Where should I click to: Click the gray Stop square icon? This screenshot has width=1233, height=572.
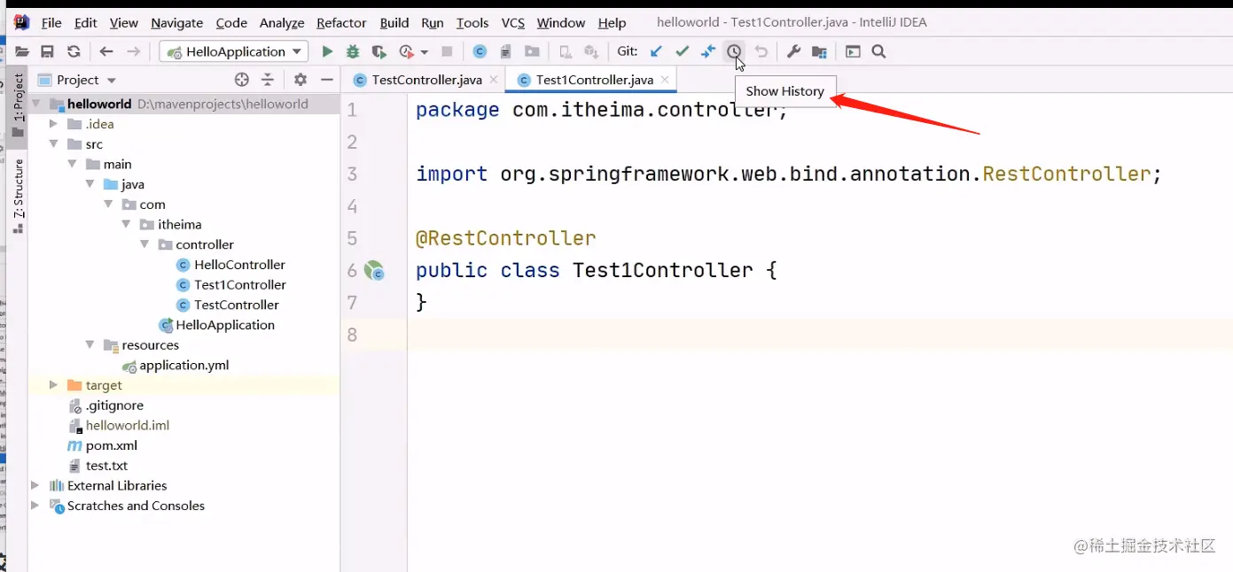(448, 52)
